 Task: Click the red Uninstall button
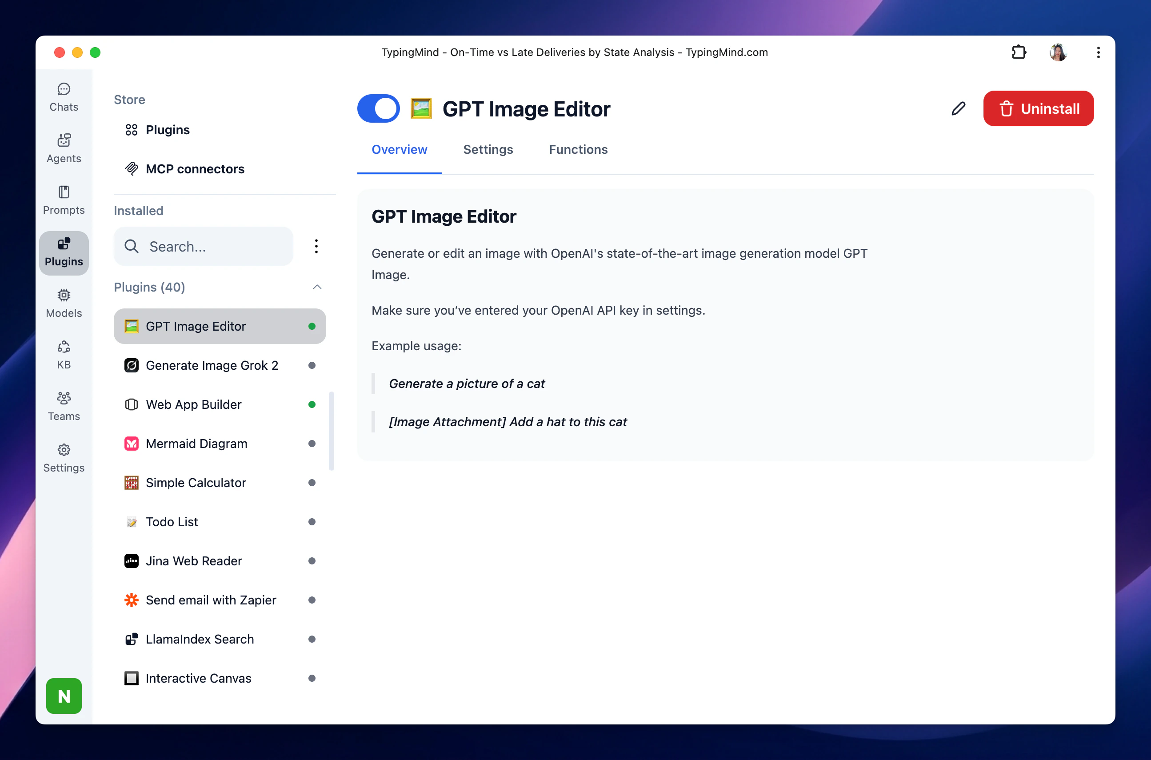[1038, 108]
